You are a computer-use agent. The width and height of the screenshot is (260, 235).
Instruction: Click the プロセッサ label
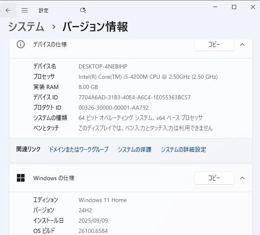tap(44, 77)
